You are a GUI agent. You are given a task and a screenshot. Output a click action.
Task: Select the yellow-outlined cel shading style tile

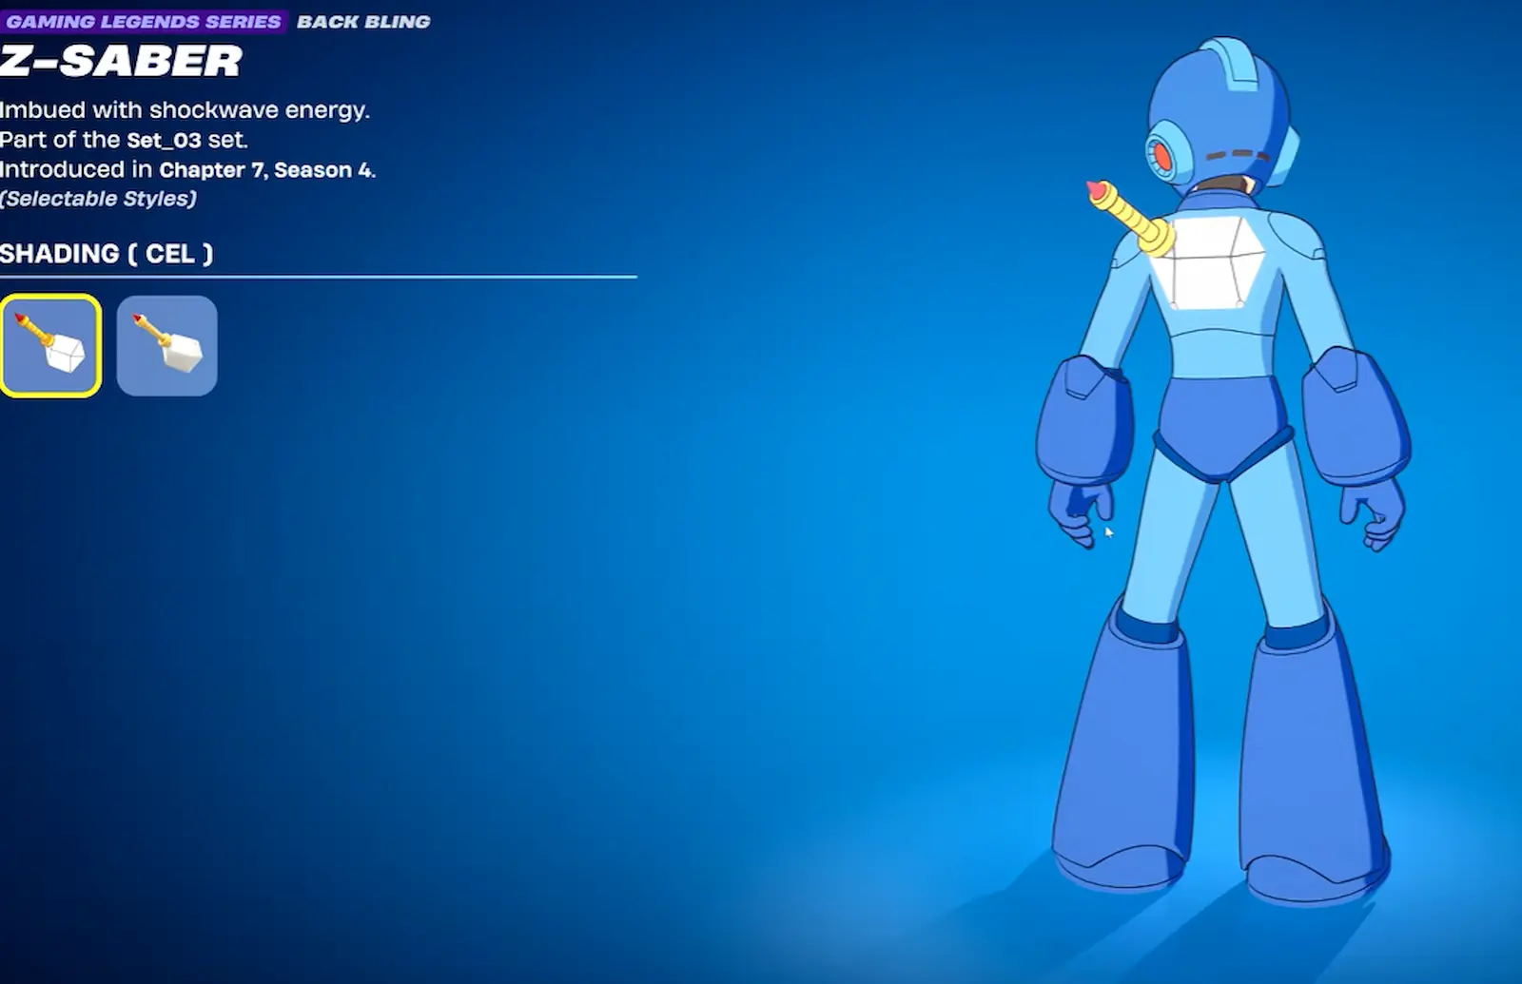click(x=50, y=346)
